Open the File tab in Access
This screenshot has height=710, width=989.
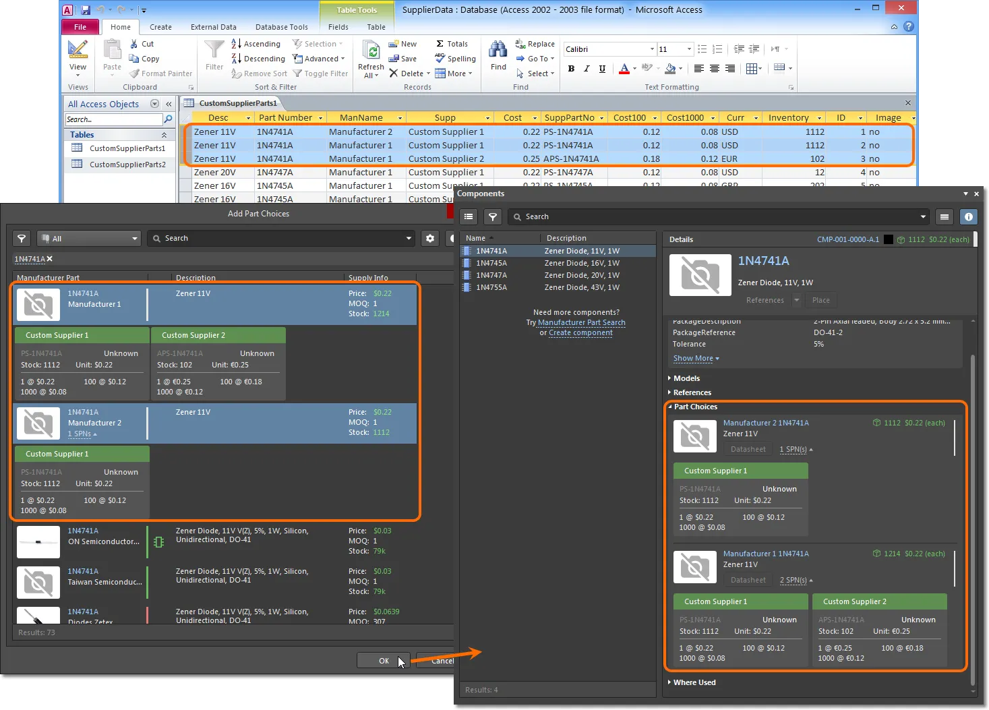pos(80,27)
